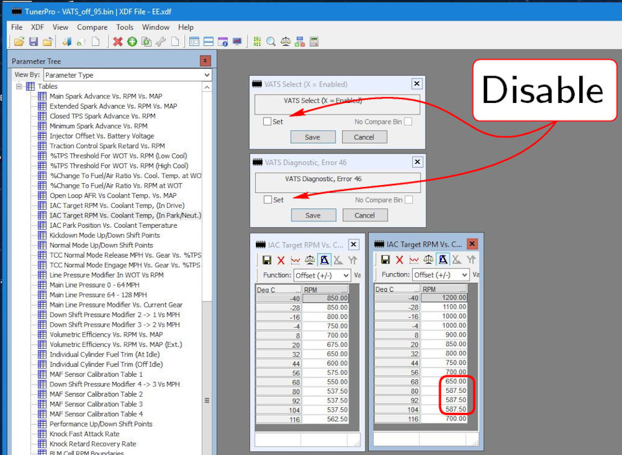Open the File menu
This screenshot has width=622, height=455.
[x=17, y=27]
